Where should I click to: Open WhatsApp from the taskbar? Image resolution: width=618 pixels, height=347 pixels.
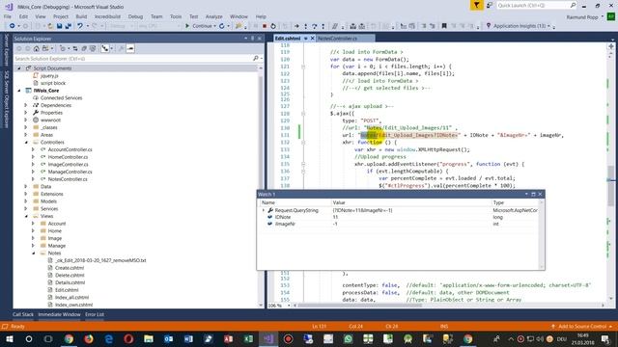[x=348, y=338]
